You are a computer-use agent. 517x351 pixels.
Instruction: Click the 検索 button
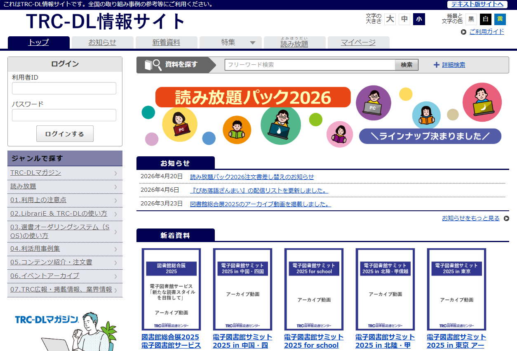pos(407,65)
